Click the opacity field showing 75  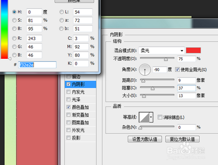point(187,59)
